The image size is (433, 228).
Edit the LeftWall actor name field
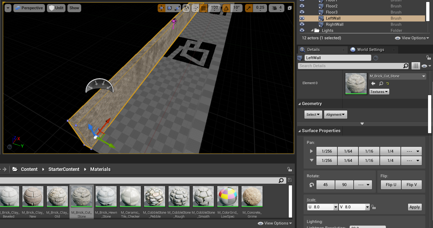pos(338,58)
